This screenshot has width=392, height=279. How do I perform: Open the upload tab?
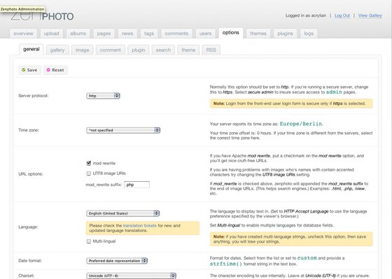coord(52,34)
